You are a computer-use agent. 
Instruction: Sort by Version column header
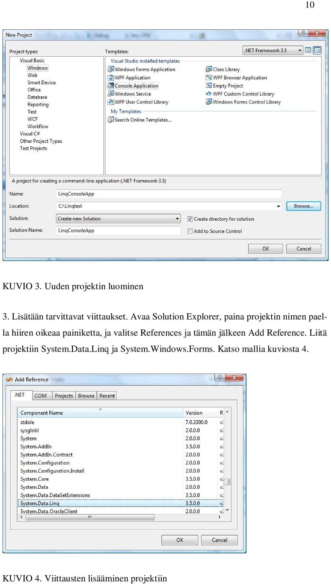pyautogui.click(x=200, y=413)
